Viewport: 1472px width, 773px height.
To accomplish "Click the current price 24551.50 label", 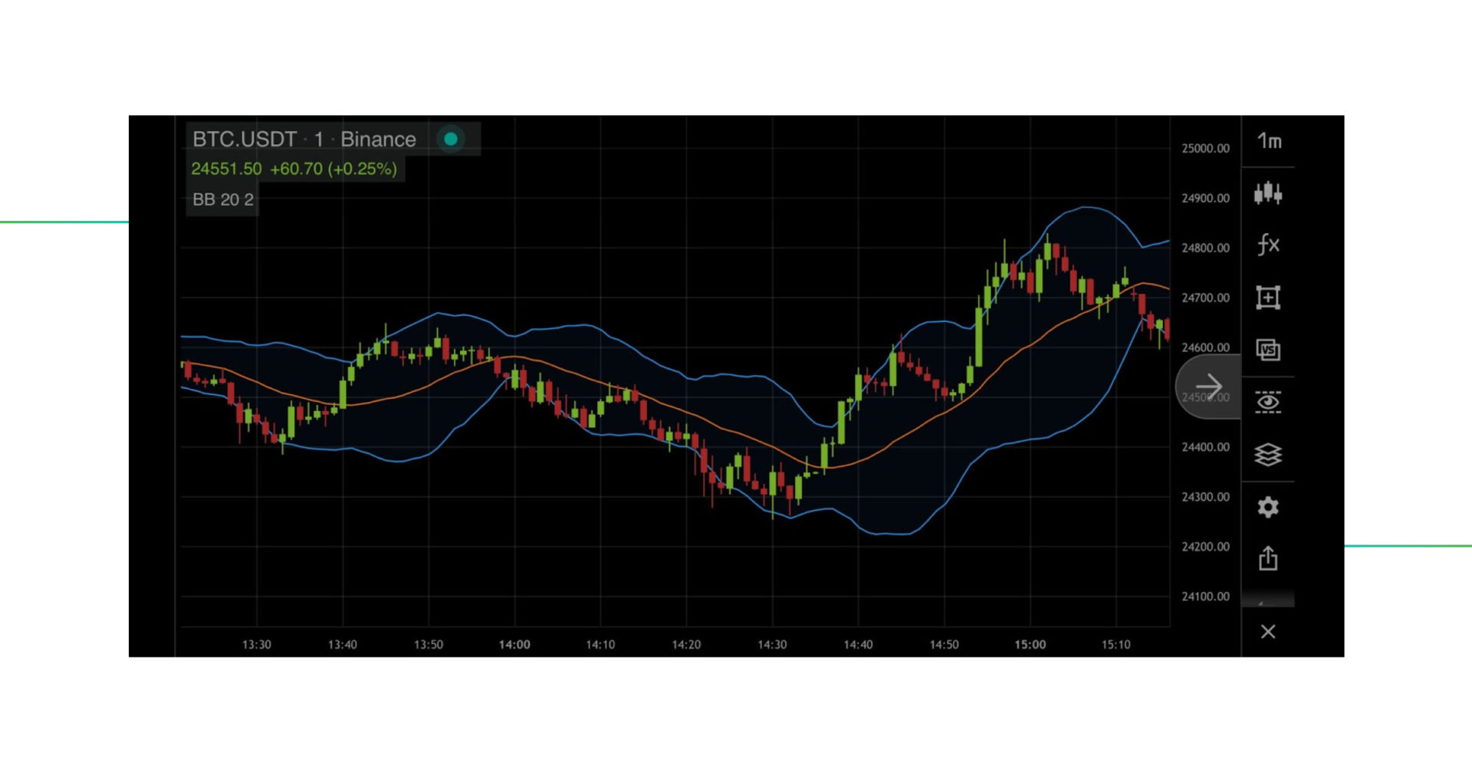I will click(226, 169).
